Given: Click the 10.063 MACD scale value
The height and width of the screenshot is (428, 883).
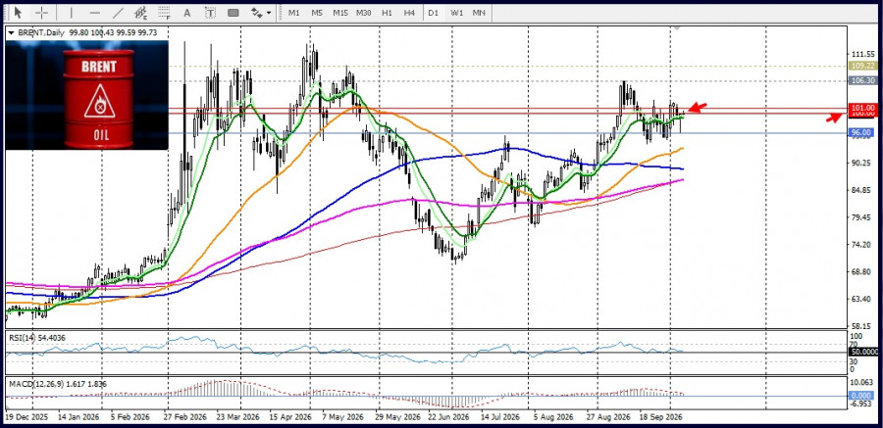Looking at the screenshot, I should tap(862, 382).
